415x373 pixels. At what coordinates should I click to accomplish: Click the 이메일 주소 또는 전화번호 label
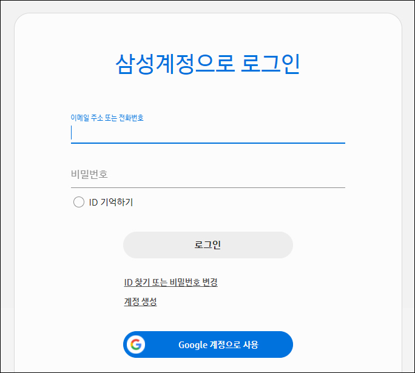(x=107, y=118)
